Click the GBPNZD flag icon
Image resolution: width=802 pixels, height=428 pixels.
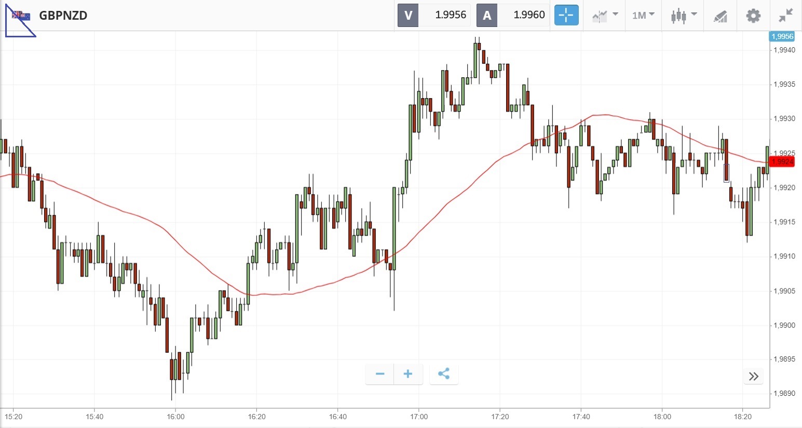pos(21,16)
